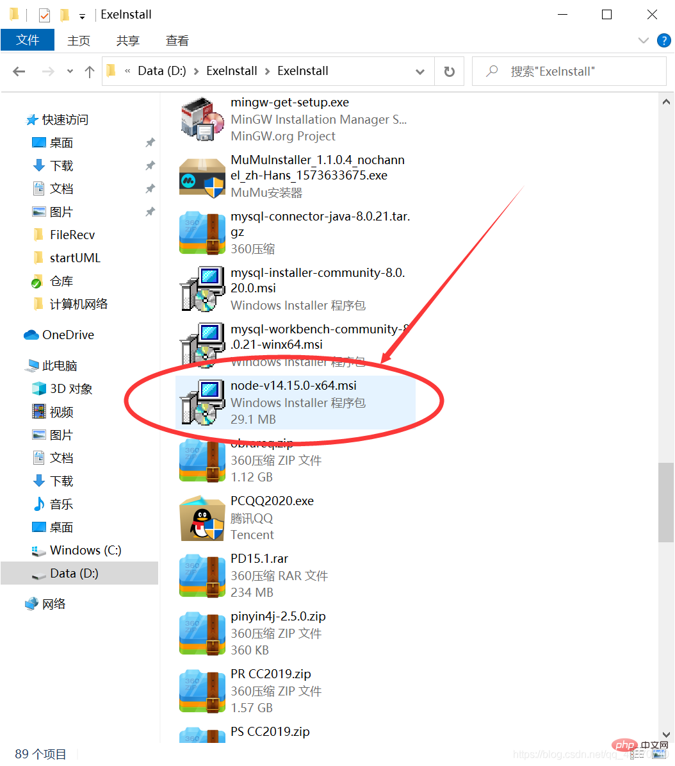Image resolution: width=675 pixels, height=766 pixels.
Task: Open the 文件 ribbon tab
Action: click(x=28, y=40)
